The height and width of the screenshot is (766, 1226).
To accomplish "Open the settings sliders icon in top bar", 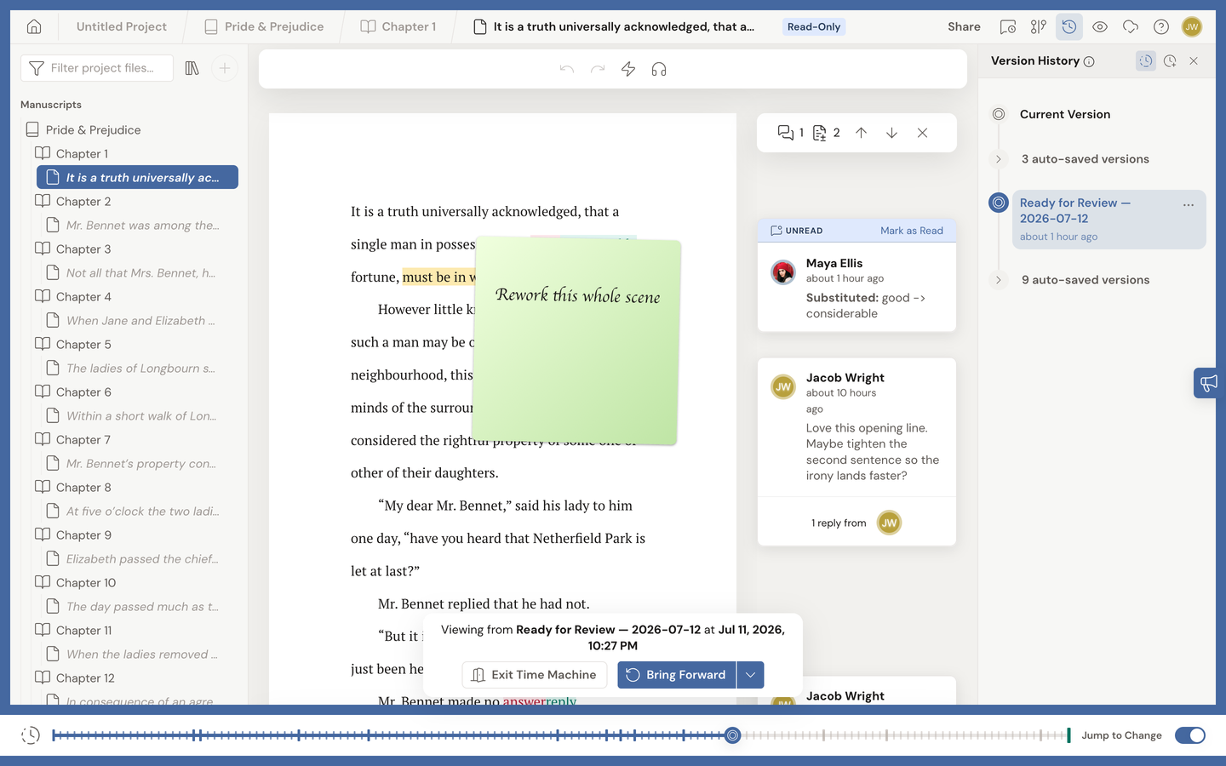I will (1039, 26).
